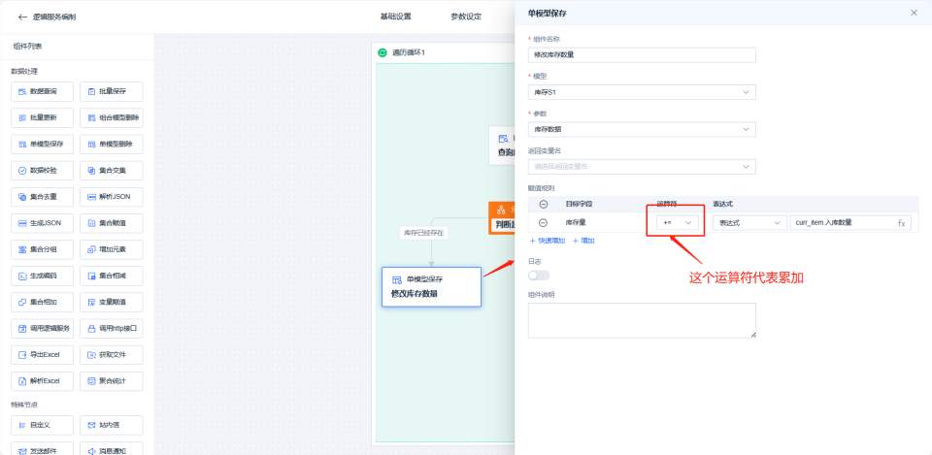This screenshot has width=932, height=455.
Task: Click the 增加 link under assignment rules
Action: (583, 241)
